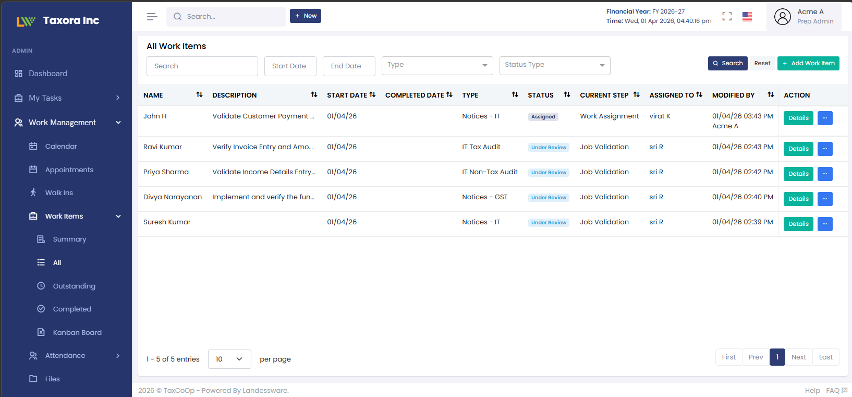Open more actions for John H row
852x397 pixels.
click(x=825, y=118)
